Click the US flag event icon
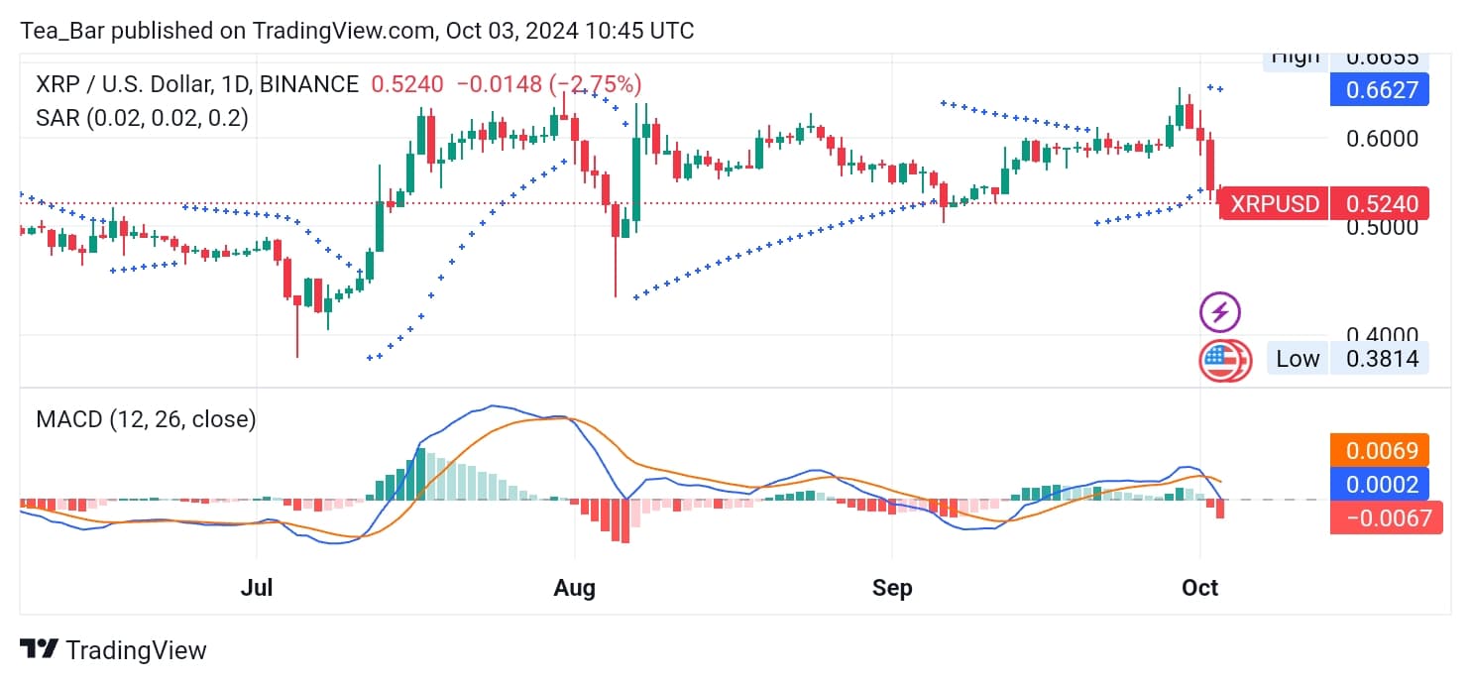 [1225, 360]
